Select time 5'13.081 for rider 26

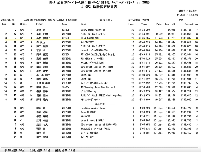pos(145,133)
